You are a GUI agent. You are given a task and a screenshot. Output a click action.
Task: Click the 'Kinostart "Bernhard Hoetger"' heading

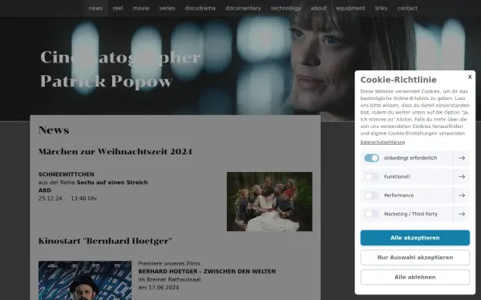point(105,241)
